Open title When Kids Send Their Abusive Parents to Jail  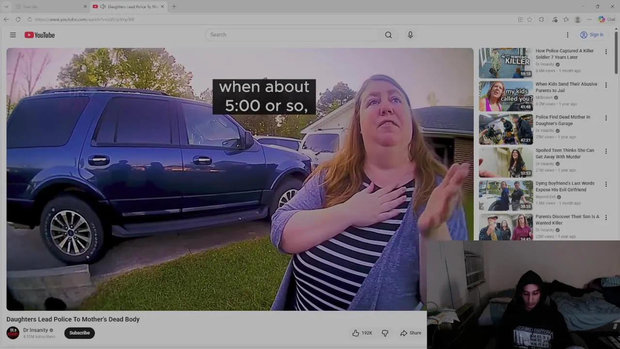click(x=566, y=87)
